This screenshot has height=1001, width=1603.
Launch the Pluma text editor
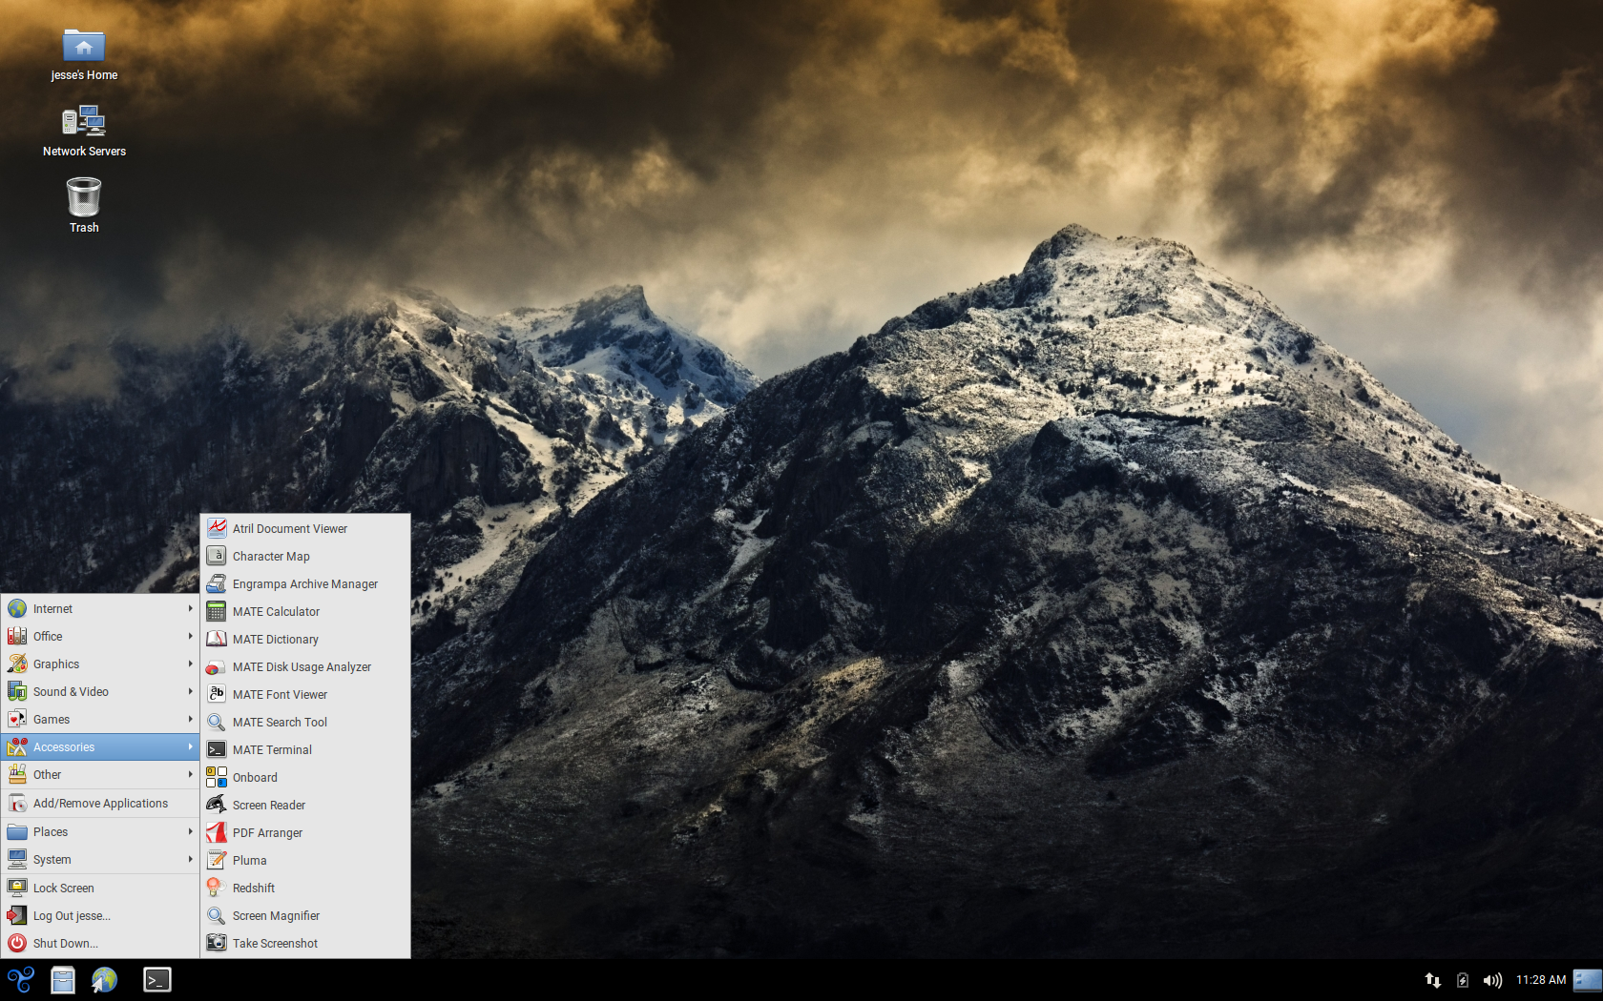(305, 861)
